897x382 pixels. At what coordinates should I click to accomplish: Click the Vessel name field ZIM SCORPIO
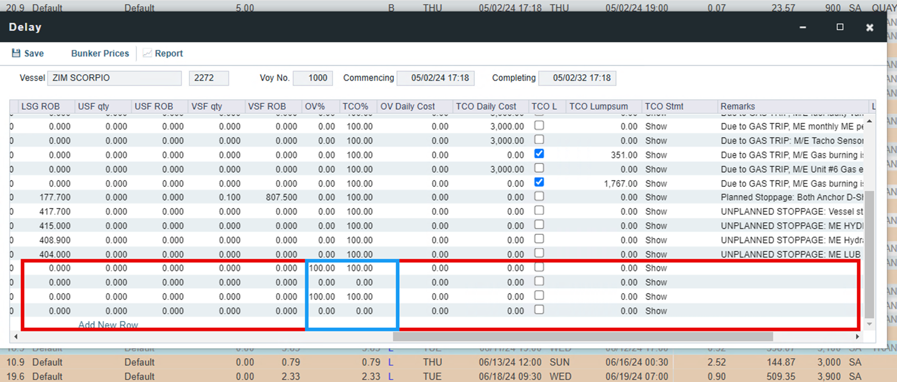(114, 78)
